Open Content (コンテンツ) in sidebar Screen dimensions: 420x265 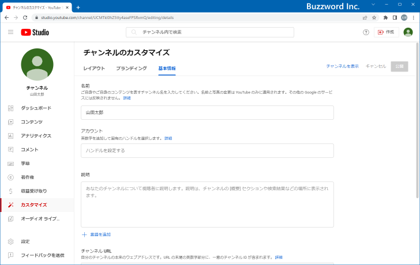[x=37, y=122]
